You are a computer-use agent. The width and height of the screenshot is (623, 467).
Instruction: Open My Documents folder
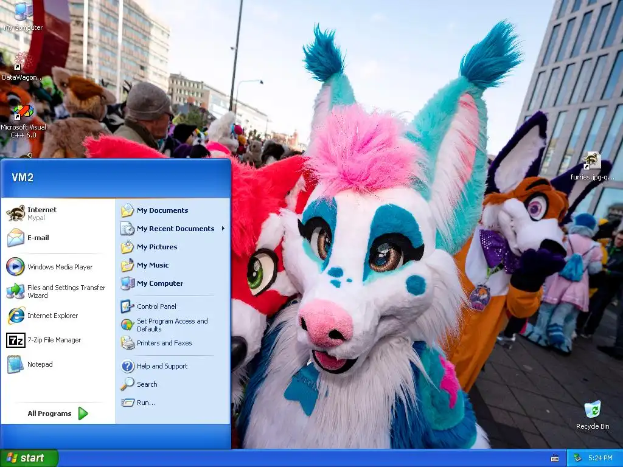(173, 210)
